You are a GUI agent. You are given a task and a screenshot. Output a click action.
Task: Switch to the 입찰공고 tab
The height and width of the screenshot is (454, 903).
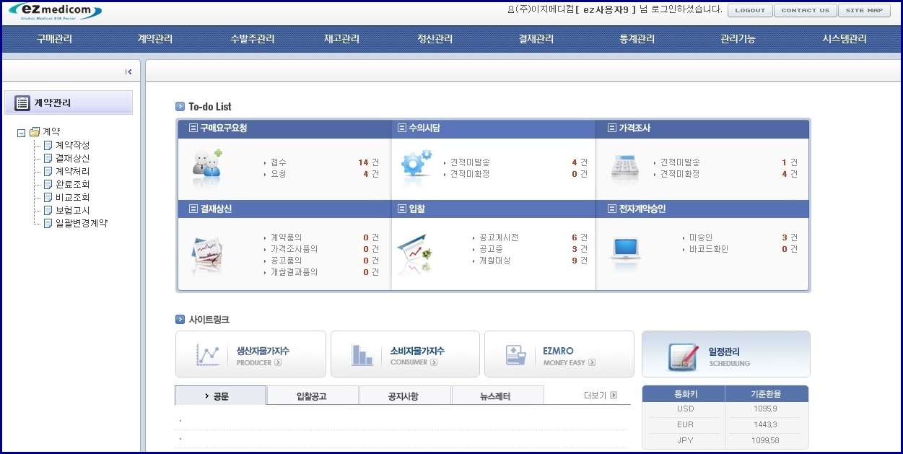[312, 396]
